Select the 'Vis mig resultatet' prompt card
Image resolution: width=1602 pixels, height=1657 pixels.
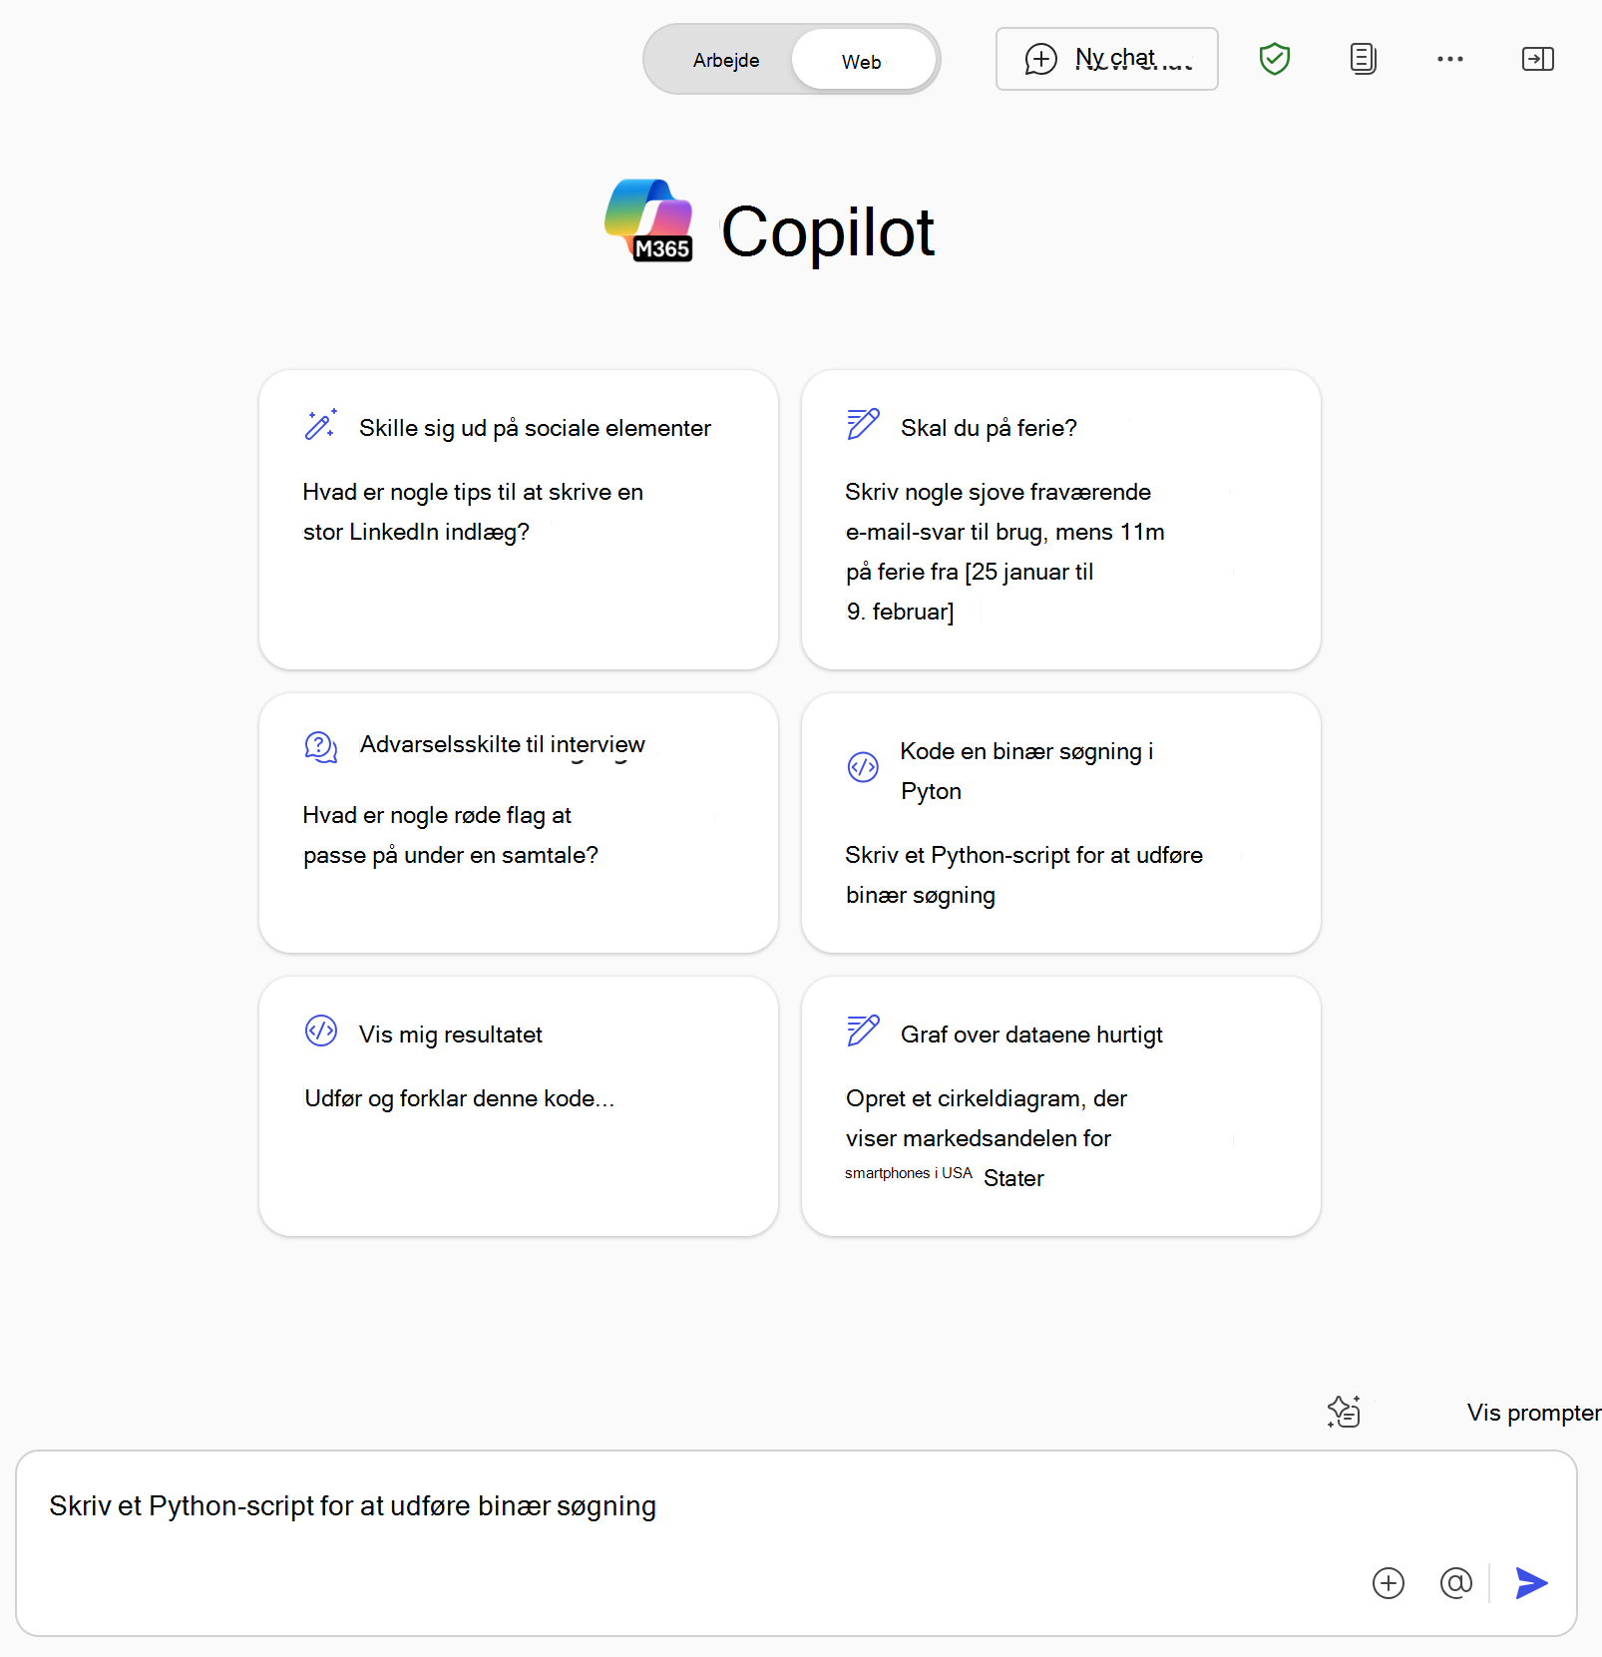coord(519,1106)
